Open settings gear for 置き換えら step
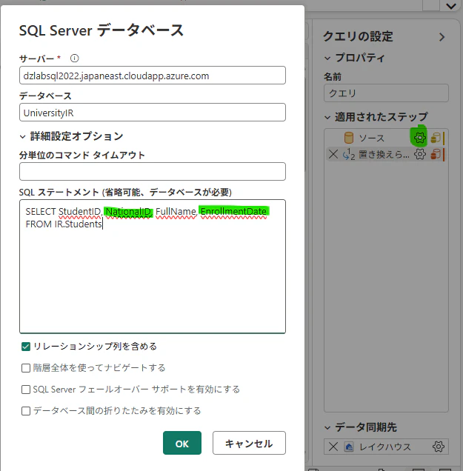 [420, 154]
